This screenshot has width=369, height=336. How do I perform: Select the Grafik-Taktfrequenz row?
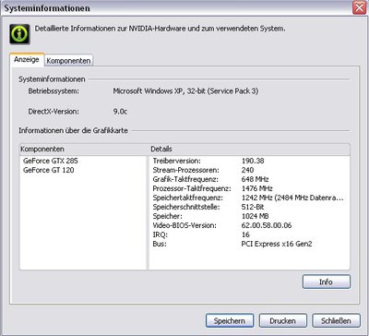pos(249,179)
